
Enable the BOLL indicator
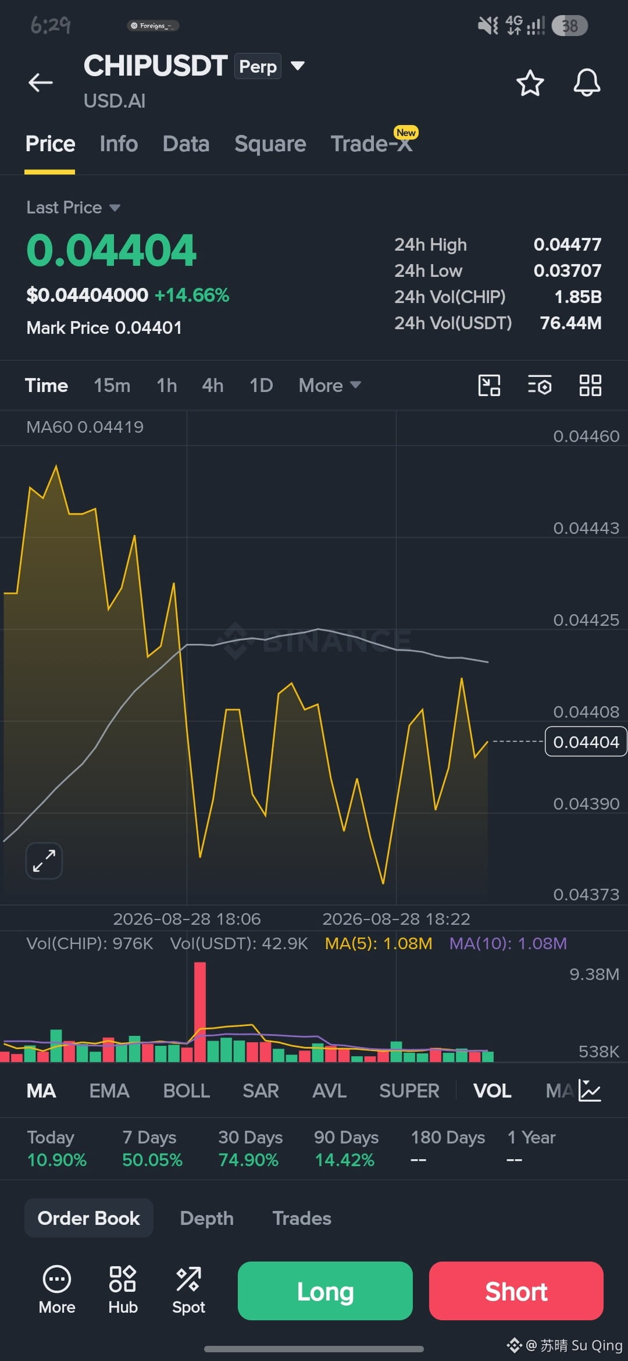coord(186,1091)
